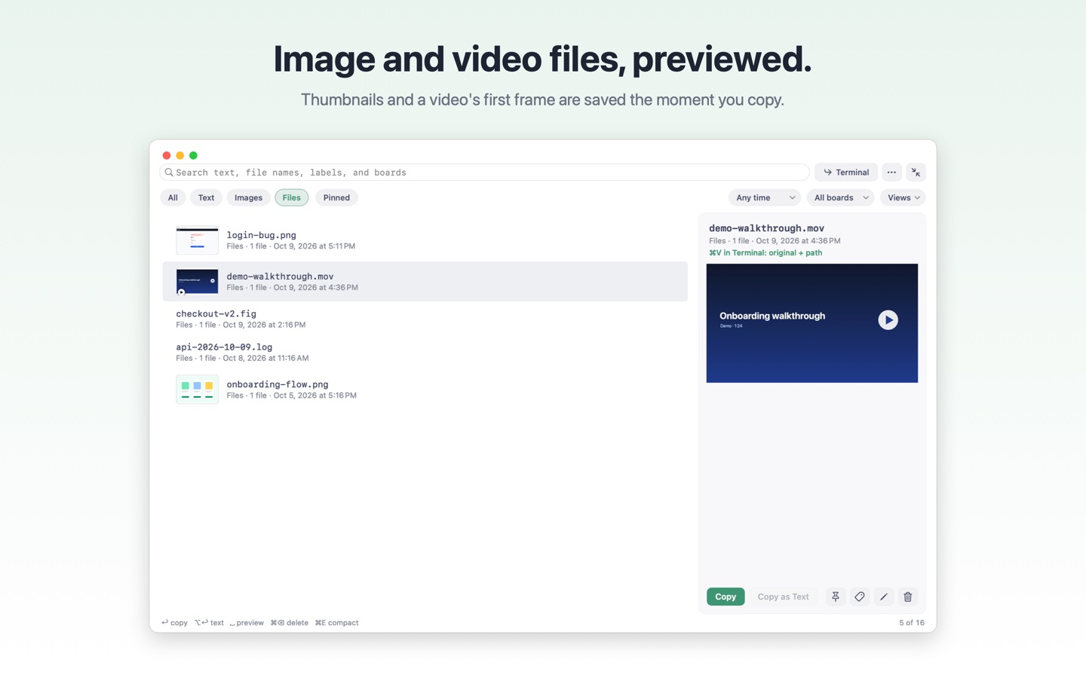Focus the search text field
Image resolution: width=1086 pixels, height=678 pixels.
[485, 173]
